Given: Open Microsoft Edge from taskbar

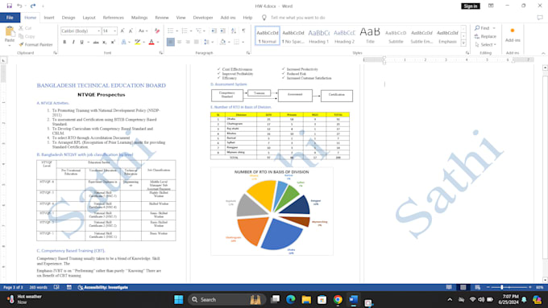Looking at the screenshot, I should [x=291, y=300].
